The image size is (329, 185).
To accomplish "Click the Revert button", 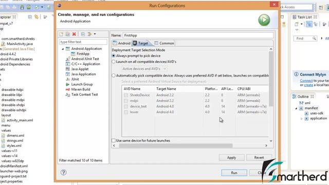I will (259, 158).
